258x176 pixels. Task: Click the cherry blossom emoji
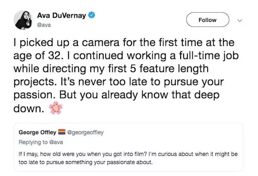click(x=55, y=108)
